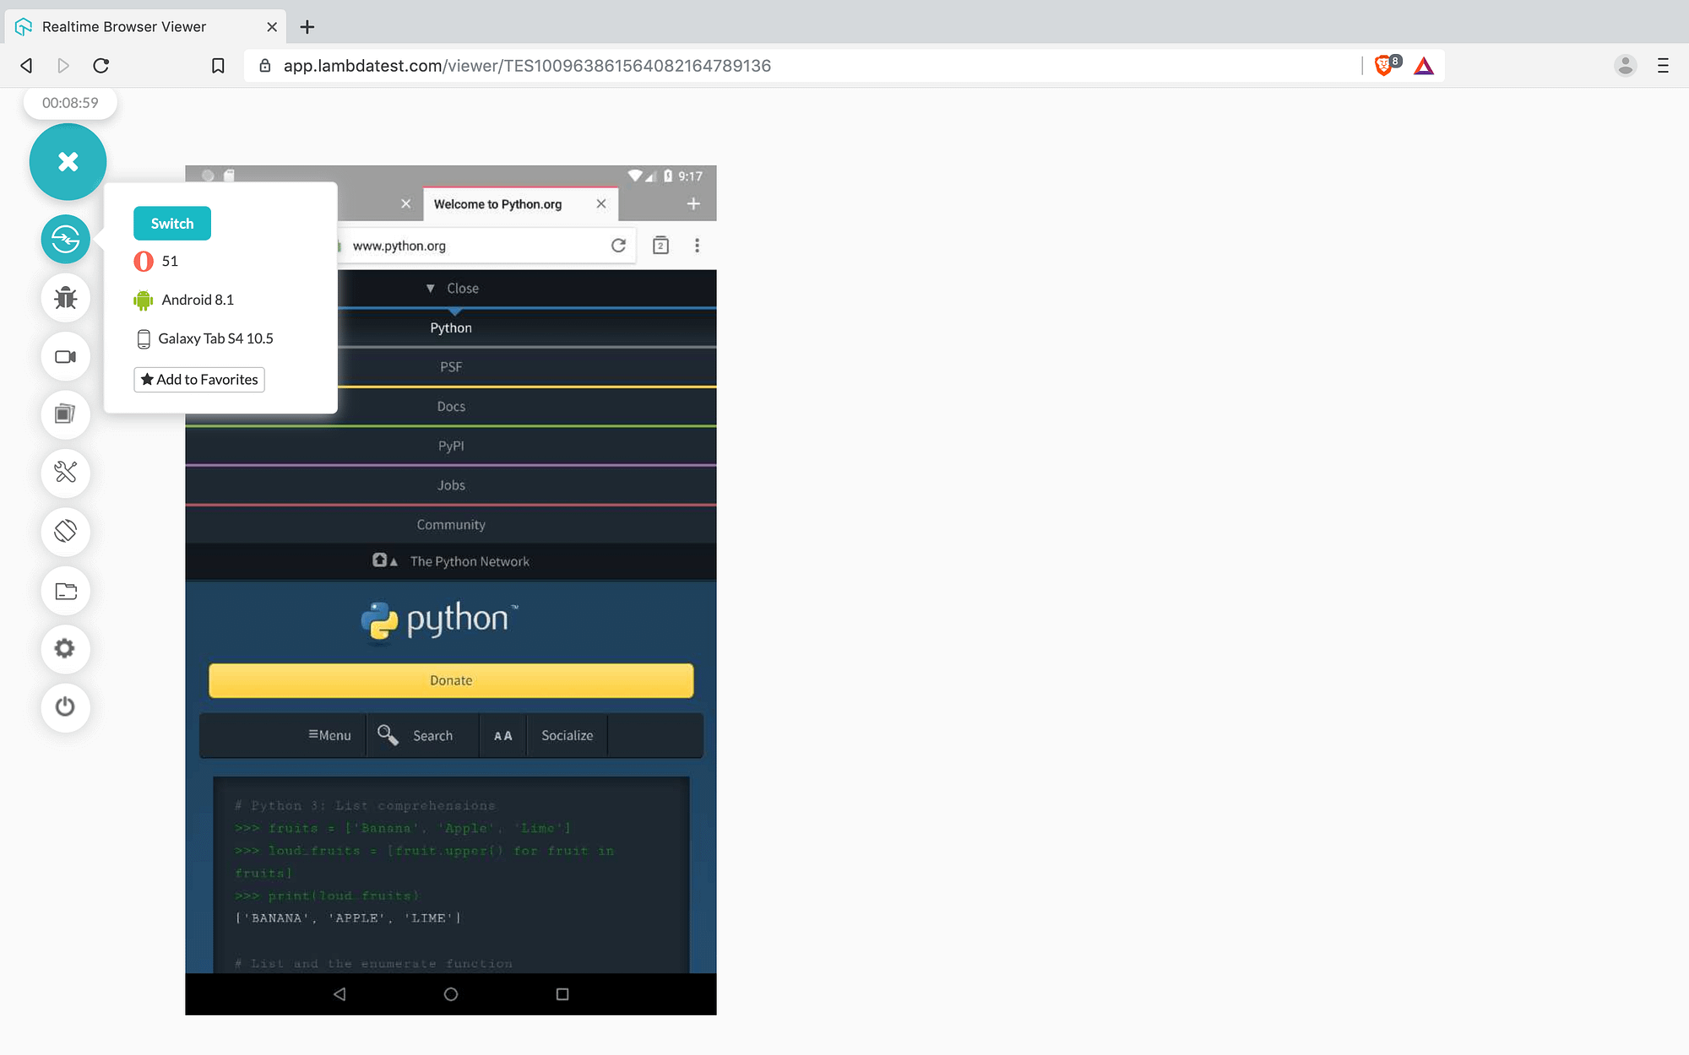The width and height of the screenshot is (1689, 1055).
Task: Open Brave Shields icon in address bar
Action: click(x=1385, y=66)
